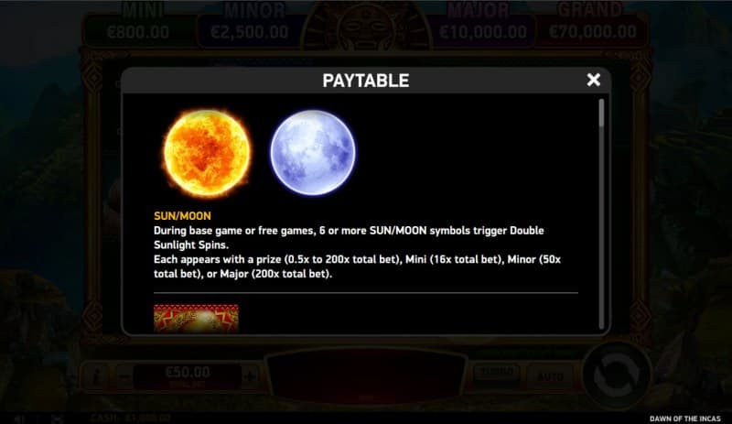Image resolution: width=732 pixels, height=424 pixels.
Task: Decrease the total bet with minus
Action: [124, 375]
